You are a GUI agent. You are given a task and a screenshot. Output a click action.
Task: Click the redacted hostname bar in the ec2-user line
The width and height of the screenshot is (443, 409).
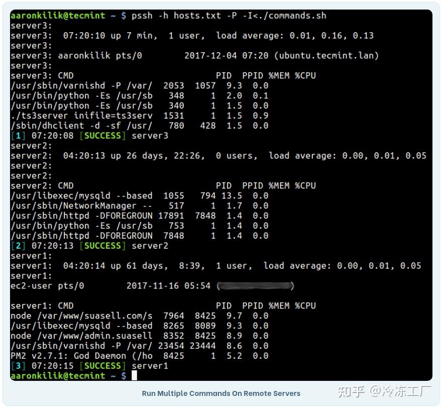(x=255, y=286)
